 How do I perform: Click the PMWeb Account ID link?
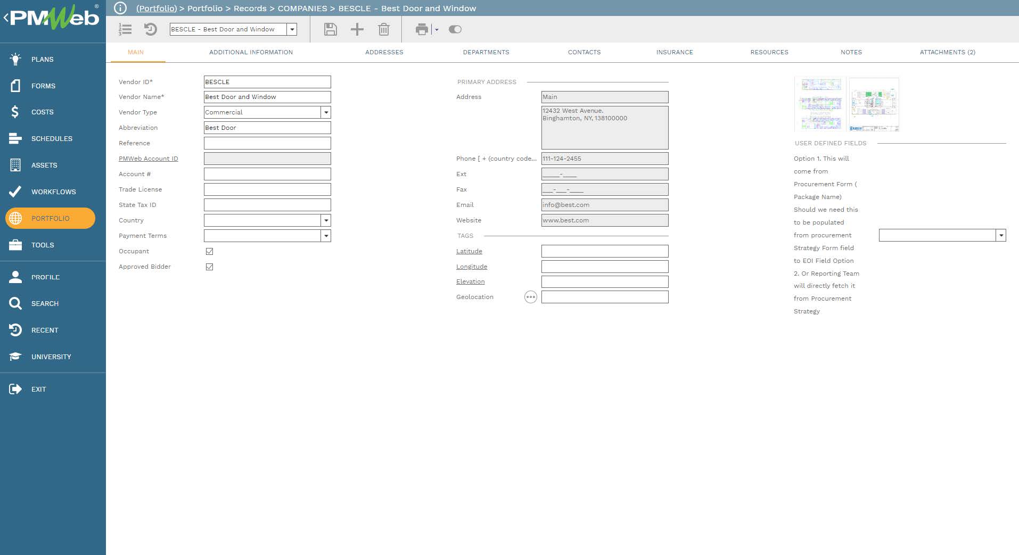[148, 159]
